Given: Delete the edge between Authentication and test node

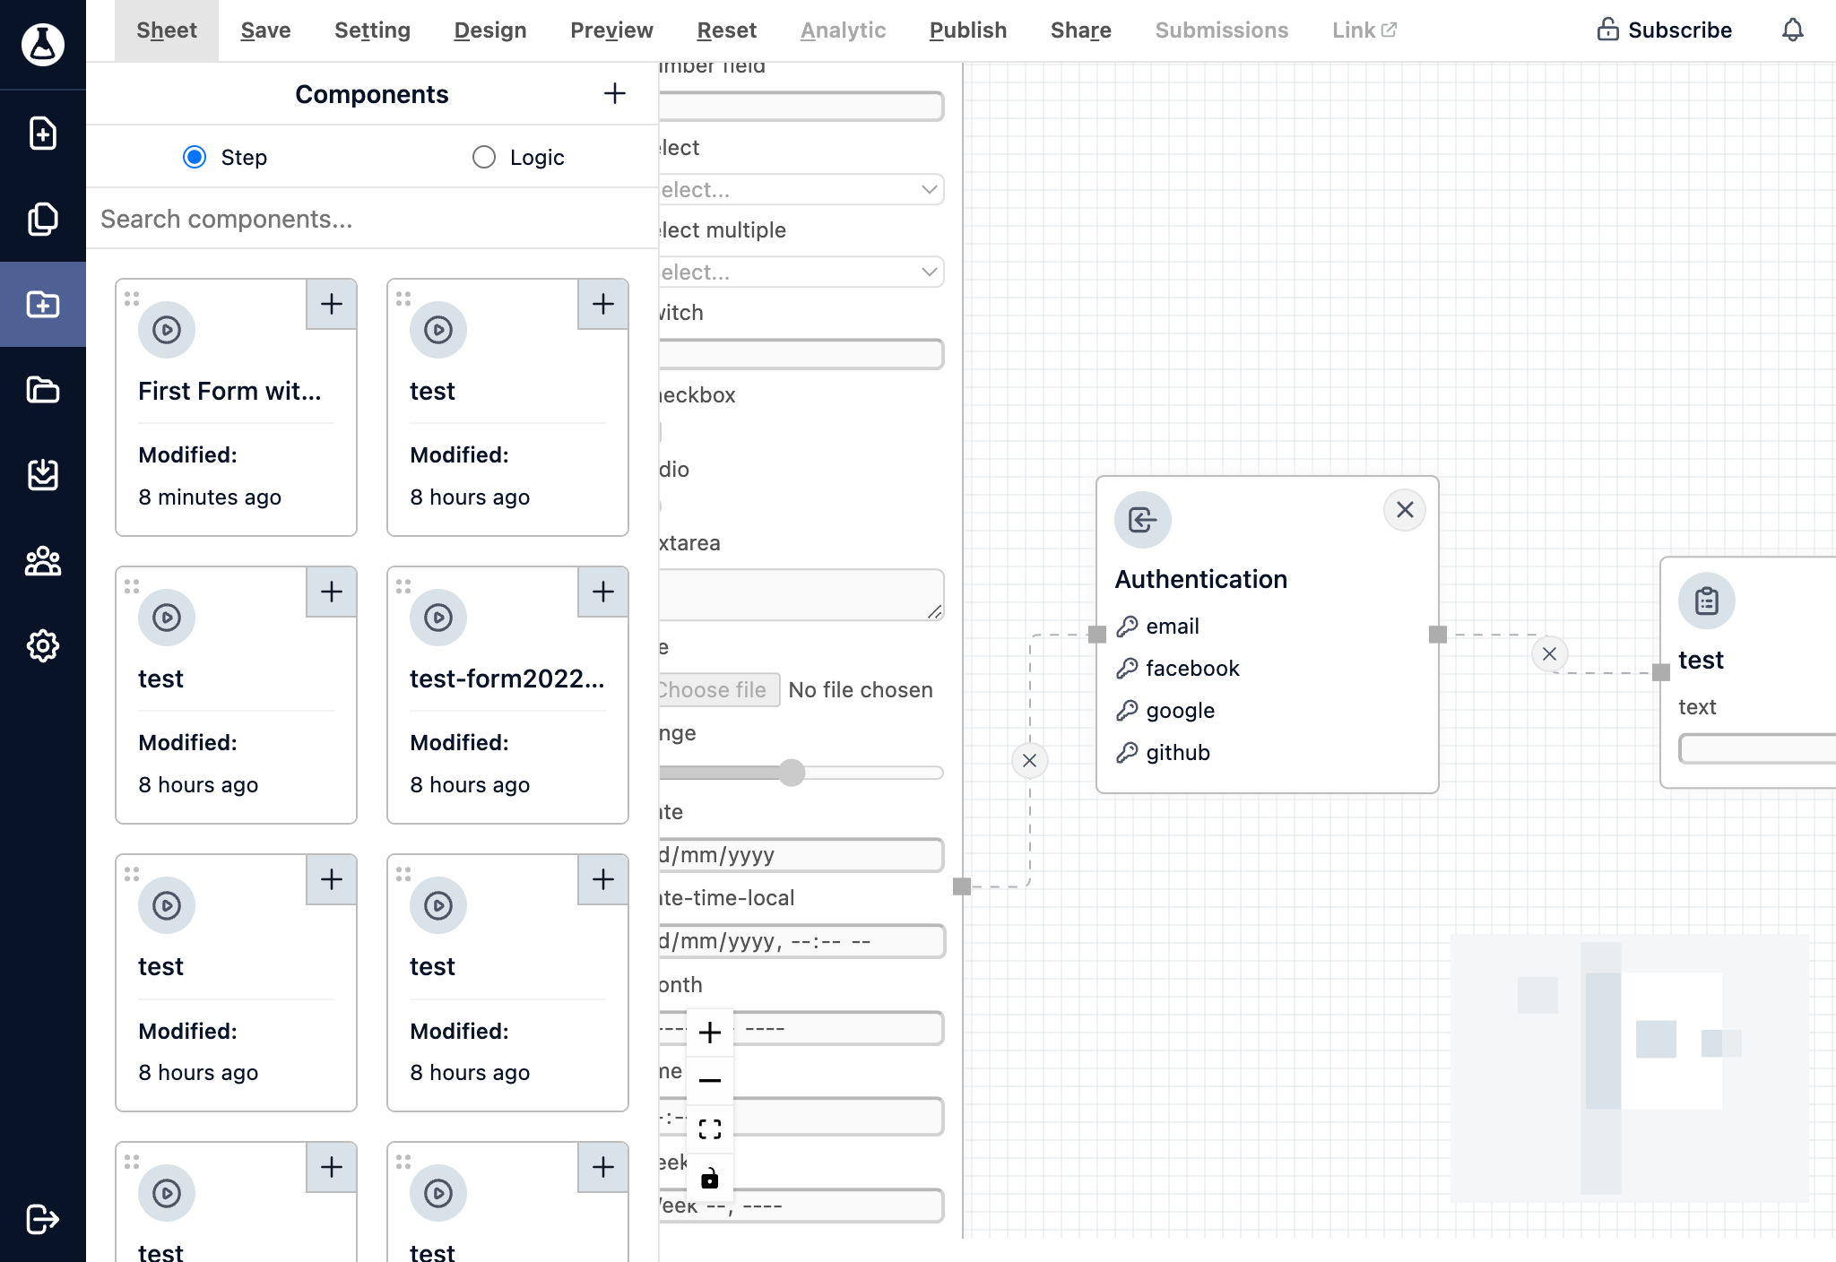Looking at the screenshot, I should pos(1549,654).
